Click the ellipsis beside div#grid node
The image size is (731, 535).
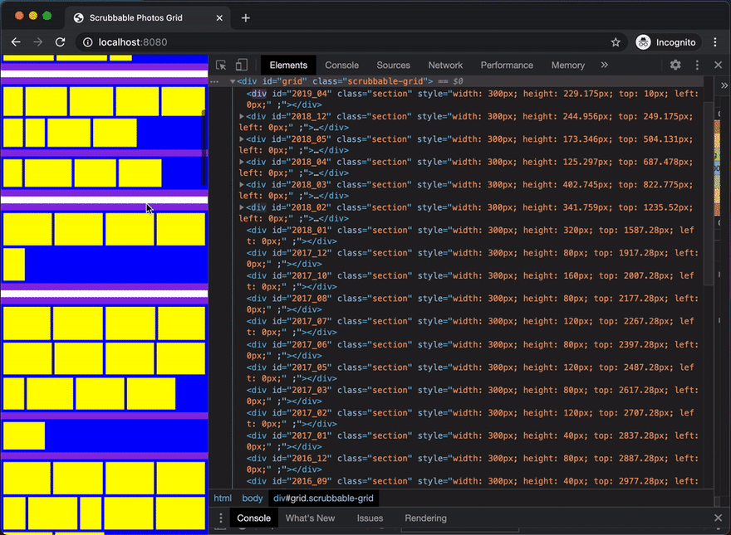click(214, 81)
